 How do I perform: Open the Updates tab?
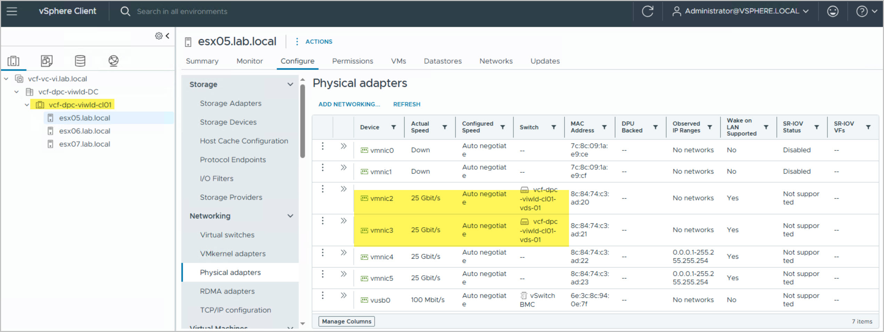click(x=545, y=61)
